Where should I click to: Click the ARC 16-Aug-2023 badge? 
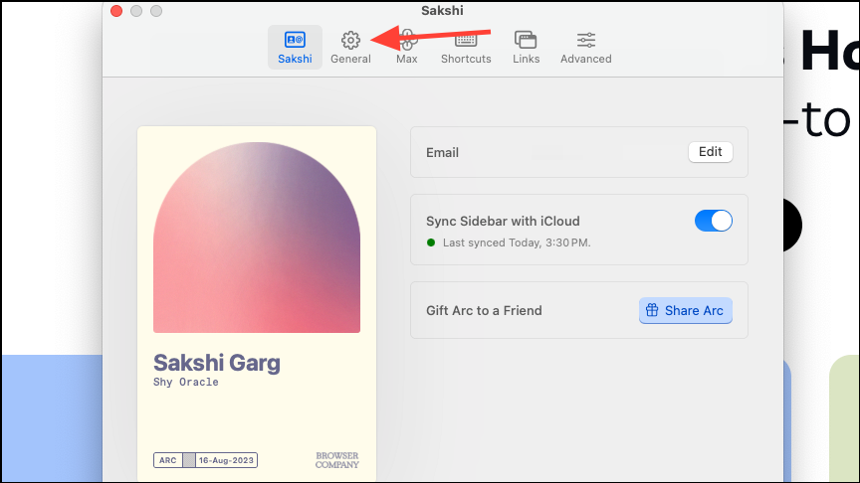[205, 460]
